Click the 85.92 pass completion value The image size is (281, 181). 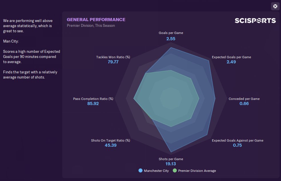click(93, 104)
